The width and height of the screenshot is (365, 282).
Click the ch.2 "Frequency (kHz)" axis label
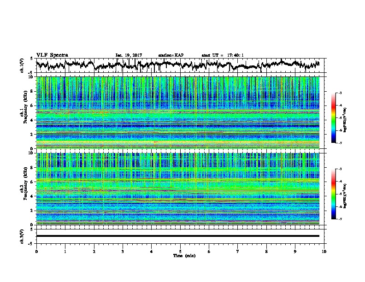[x=25, y=183]
